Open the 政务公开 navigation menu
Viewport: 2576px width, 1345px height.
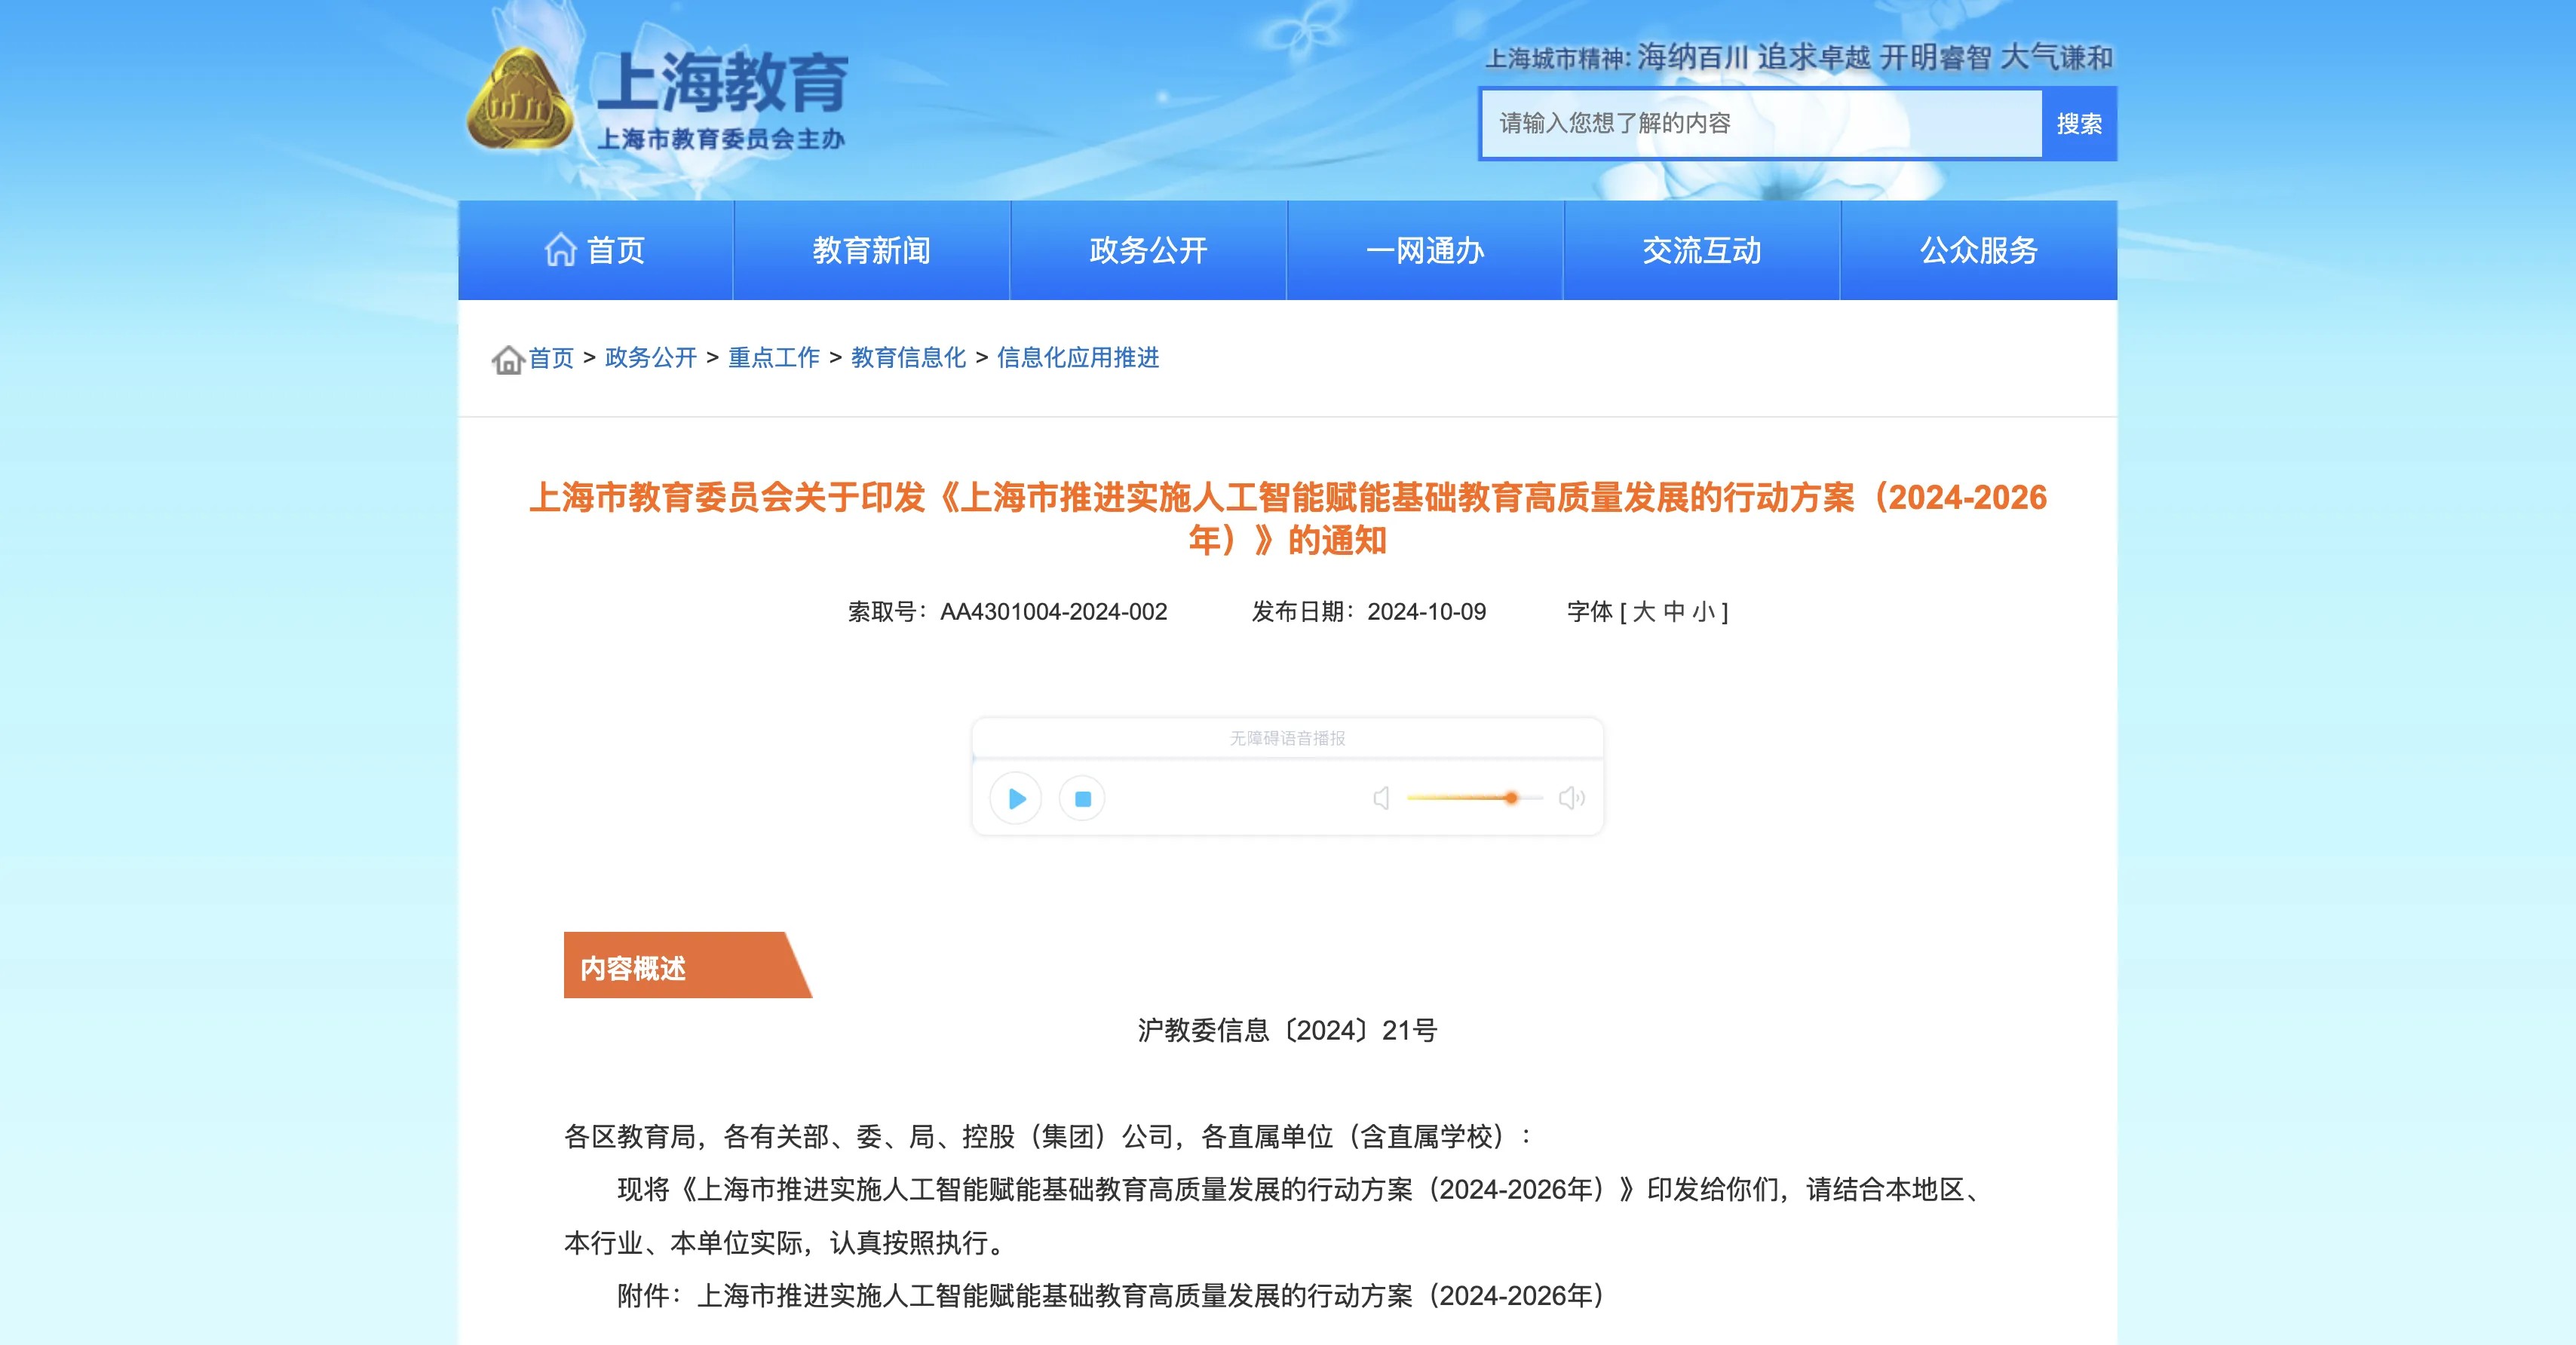(1148, 250)
